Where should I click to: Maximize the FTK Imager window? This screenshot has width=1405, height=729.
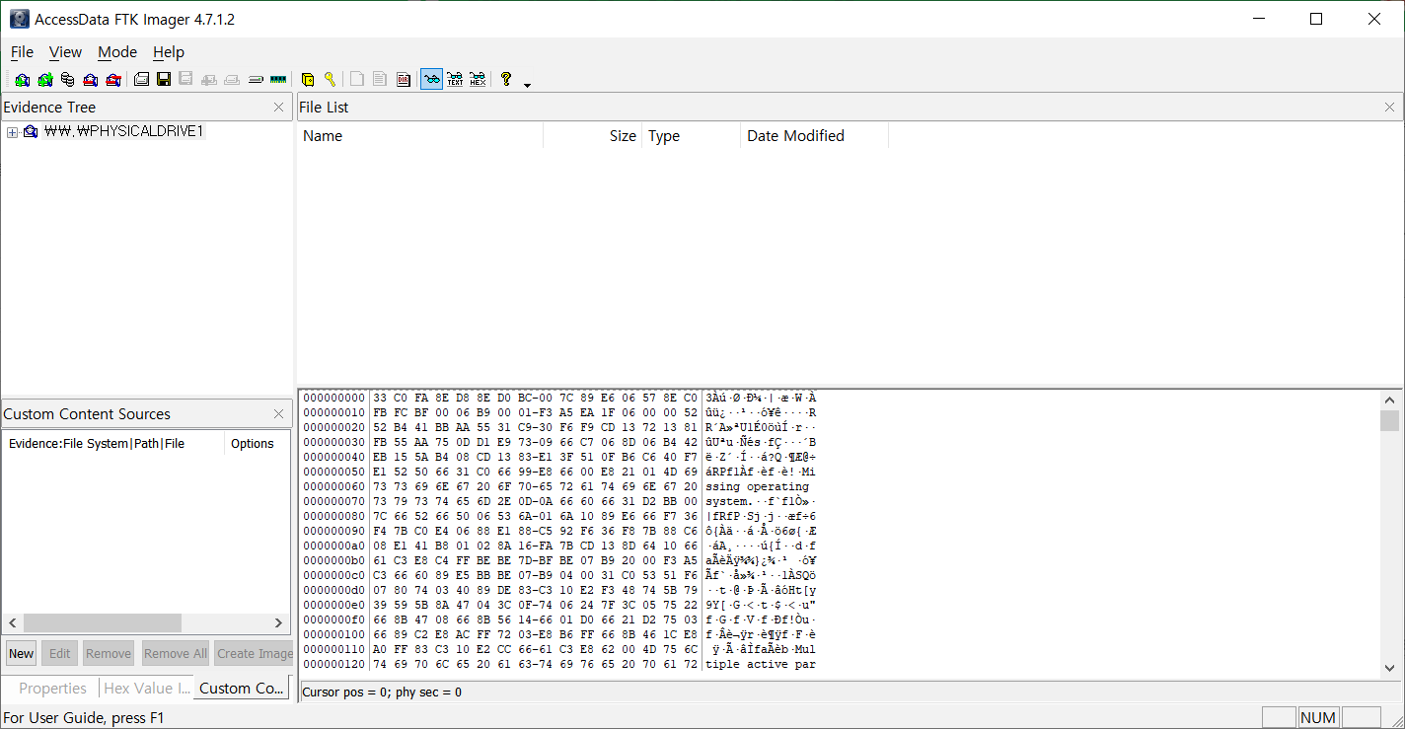(x=1316, y=19)
